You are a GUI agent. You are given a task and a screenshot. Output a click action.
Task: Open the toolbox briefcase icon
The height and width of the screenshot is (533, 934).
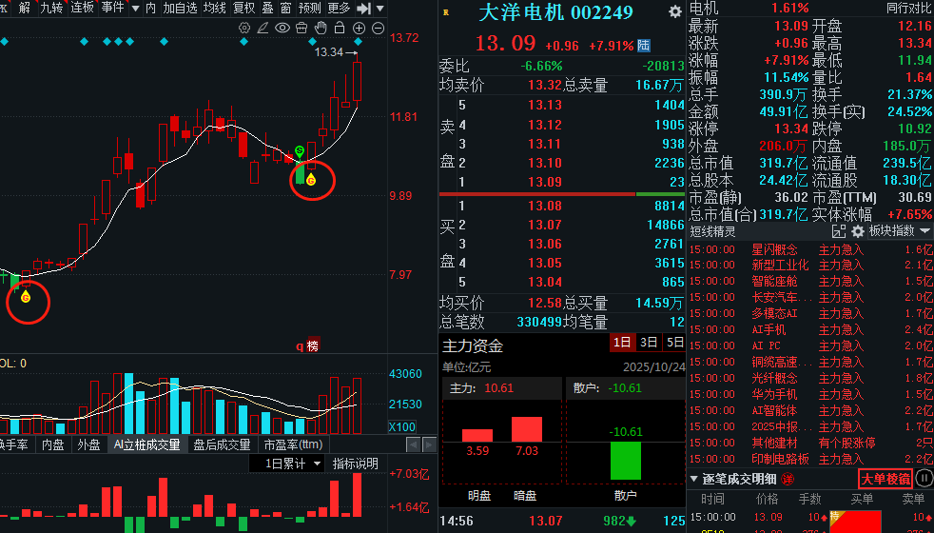point(302,28)
